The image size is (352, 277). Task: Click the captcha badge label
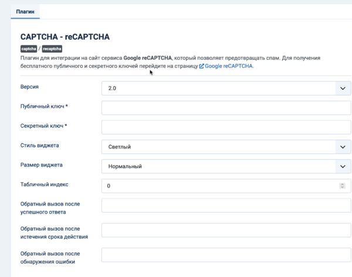[x=29, y=49]
